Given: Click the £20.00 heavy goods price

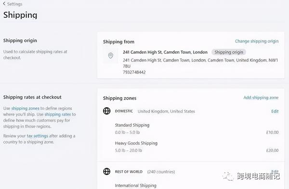Looking at the screenshot, I should [272, 151].
